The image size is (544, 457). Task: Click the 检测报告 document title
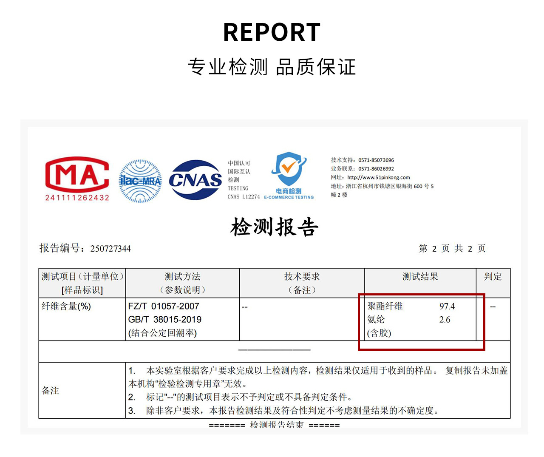275,227
